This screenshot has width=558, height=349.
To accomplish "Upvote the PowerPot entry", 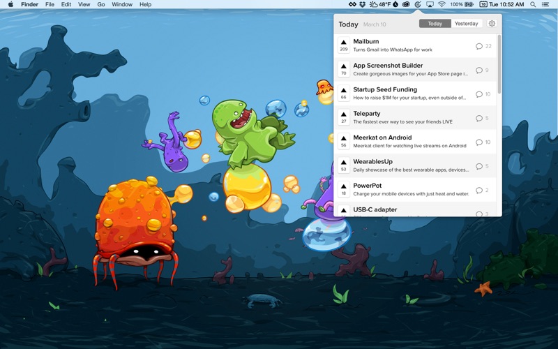I will [343, 189].
